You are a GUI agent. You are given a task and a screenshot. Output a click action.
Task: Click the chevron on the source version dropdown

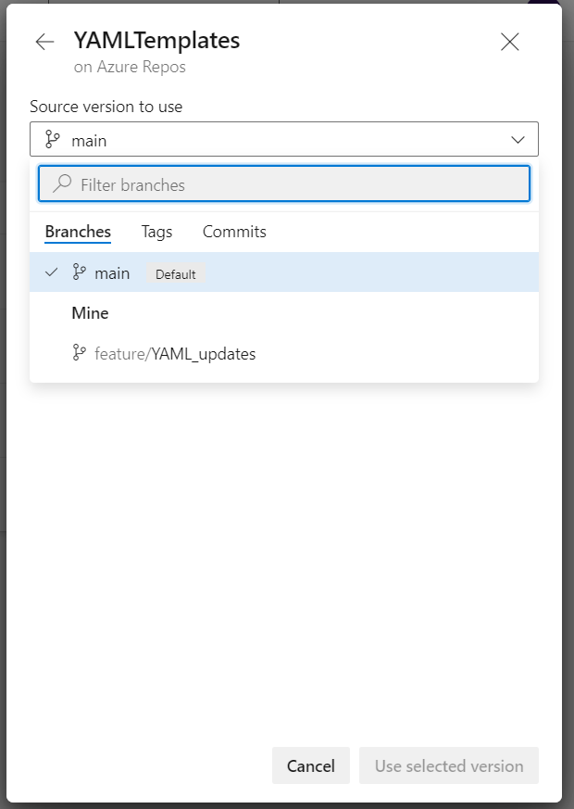[518, 140]
